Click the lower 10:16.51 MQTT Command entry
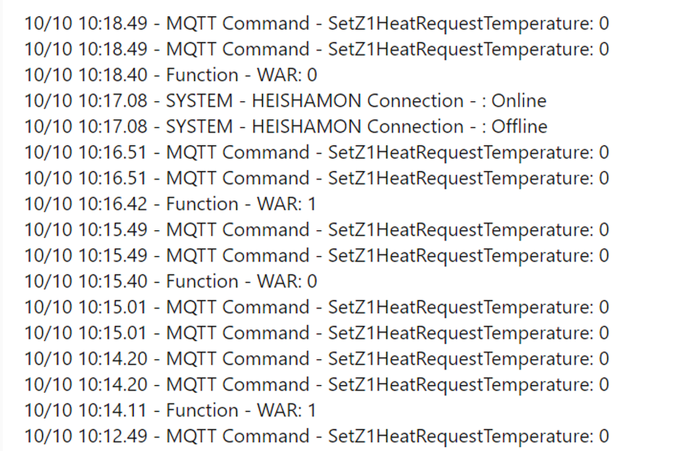Image resolution: width=699 pixels, height=451 pixels. [316, 178]
